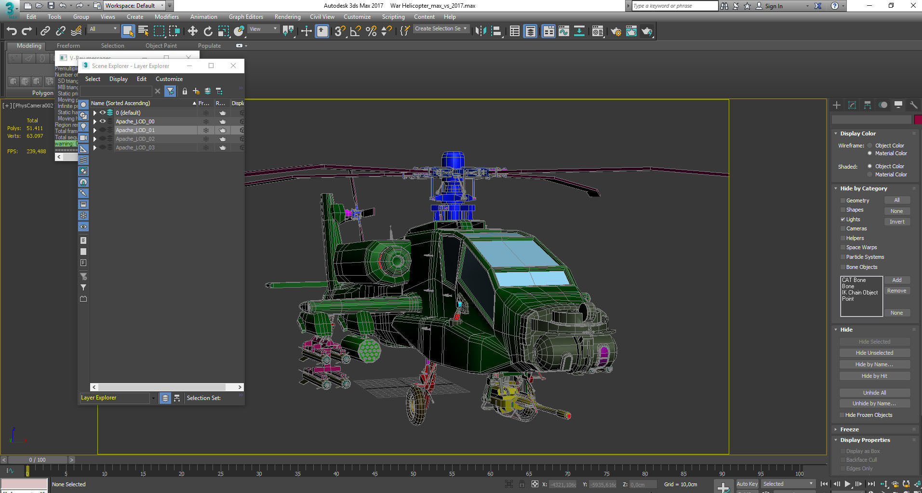This screenshot has height=493, width=922.
Task: Click the Undo arrow in main toolbar
Action: (x=12, y=31)
